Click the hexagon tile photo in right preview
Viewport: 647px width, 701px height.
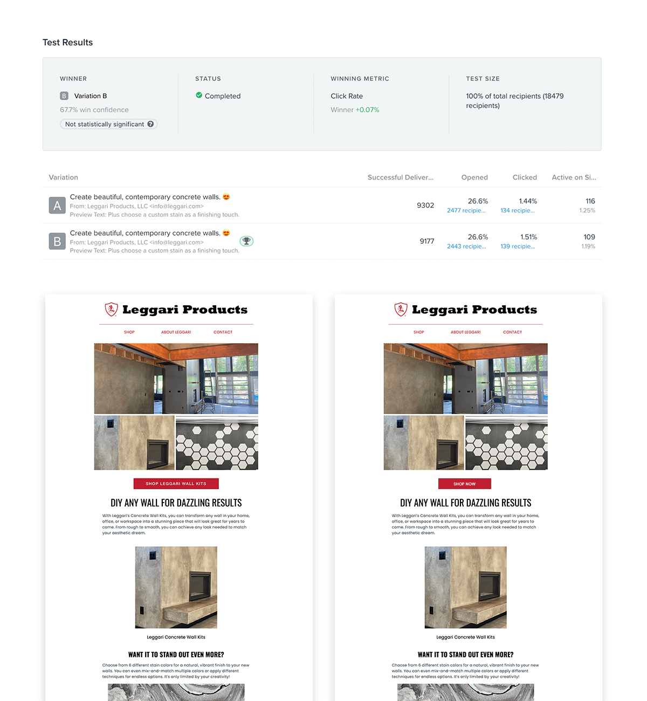(x=507, y=443)
